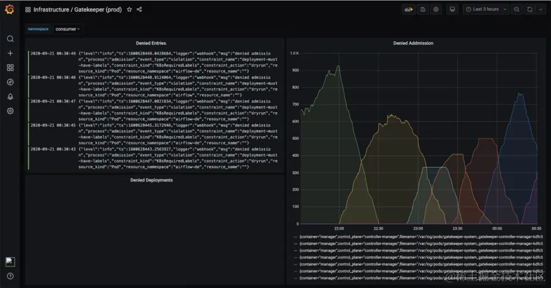Click the 22:00 x-axis label
This screenshot has width=551, height=288.
(339, 229)
